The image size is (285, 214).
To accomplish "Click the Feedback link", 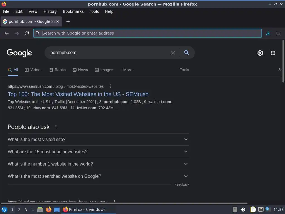I will click(x=182, y=184).
